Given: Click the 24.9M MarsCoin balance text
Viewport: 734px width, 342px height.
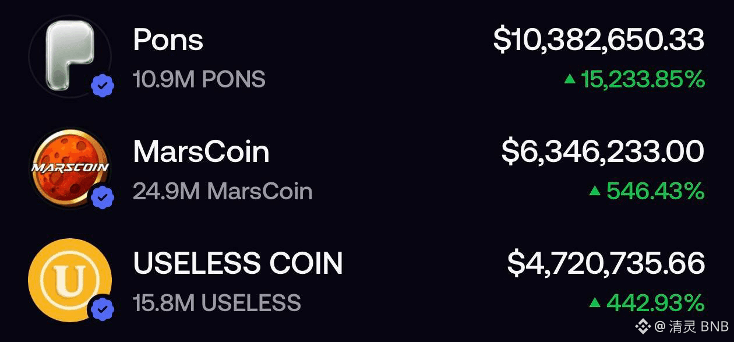Looking at the screenshot, I should pos(223,191).
